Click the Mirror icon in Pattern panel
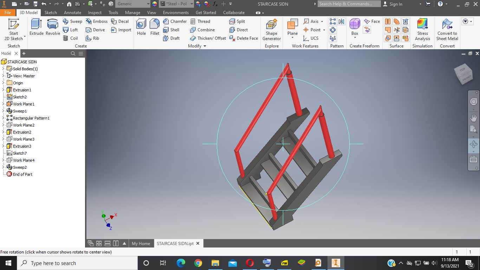This screenshot has height=270, width=480. pyautogui.click(x=342, y=21)
